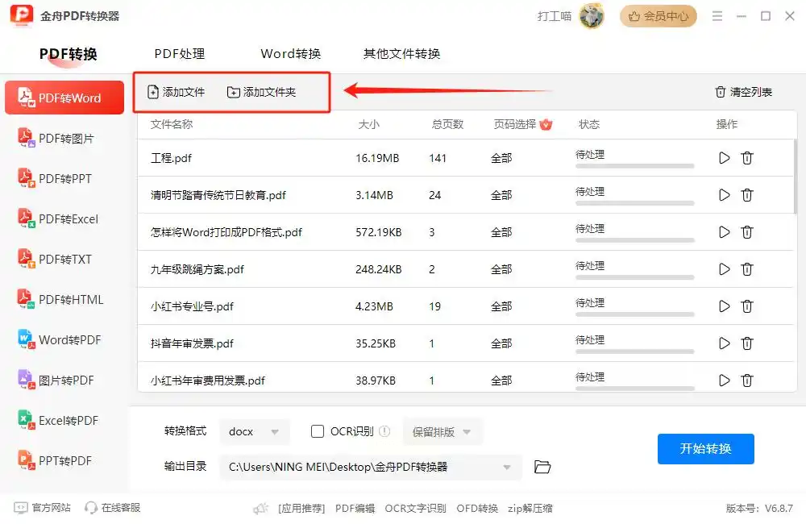Delete 工程.pdf using its trash icon
The image size is (806, 524).
[x=747, y=158]
